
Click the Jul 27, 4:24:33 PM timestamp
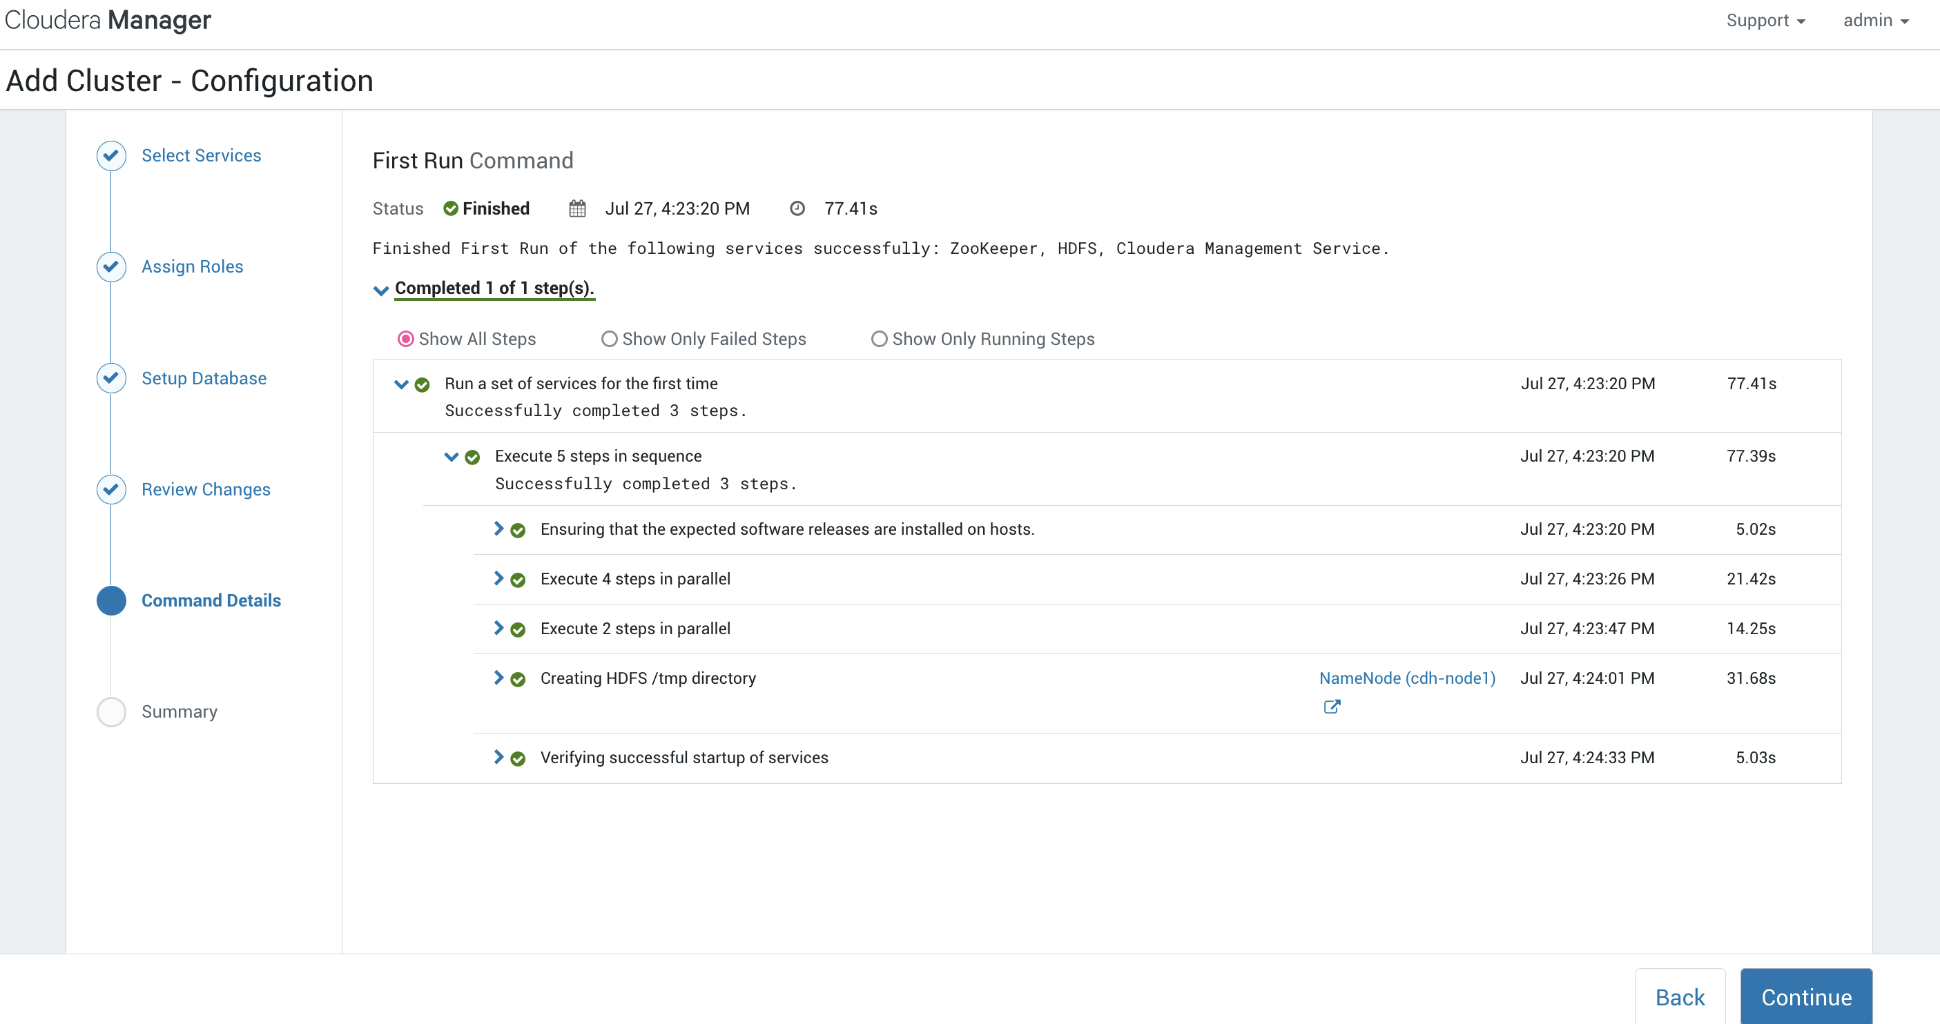click(x=1587, y=758)
